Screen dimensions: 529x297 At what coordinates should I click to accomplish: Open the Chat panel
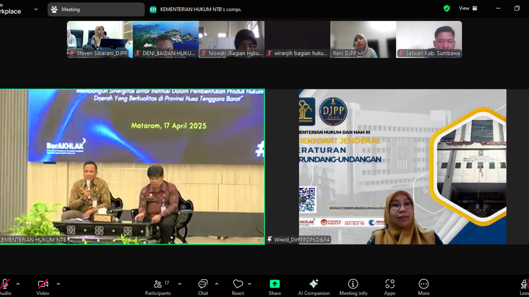(203, 288)
